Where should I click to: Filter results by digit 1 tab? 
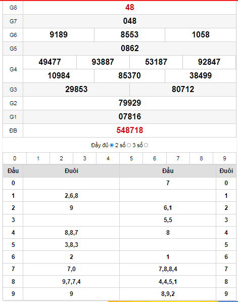[x=38, y=158]
